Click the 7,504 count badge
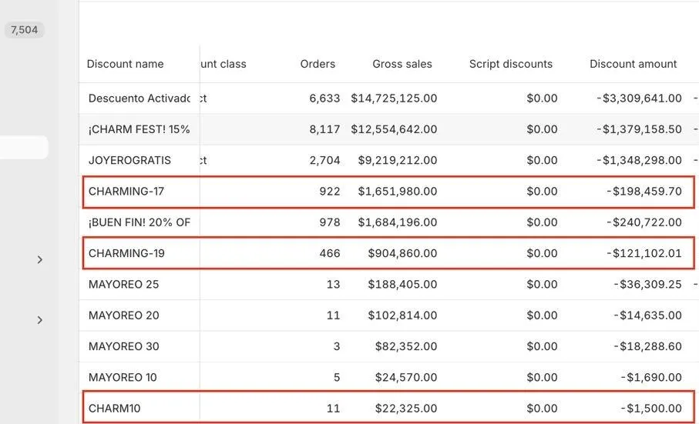Screen dimensions: 699x424 pos(24,30)
